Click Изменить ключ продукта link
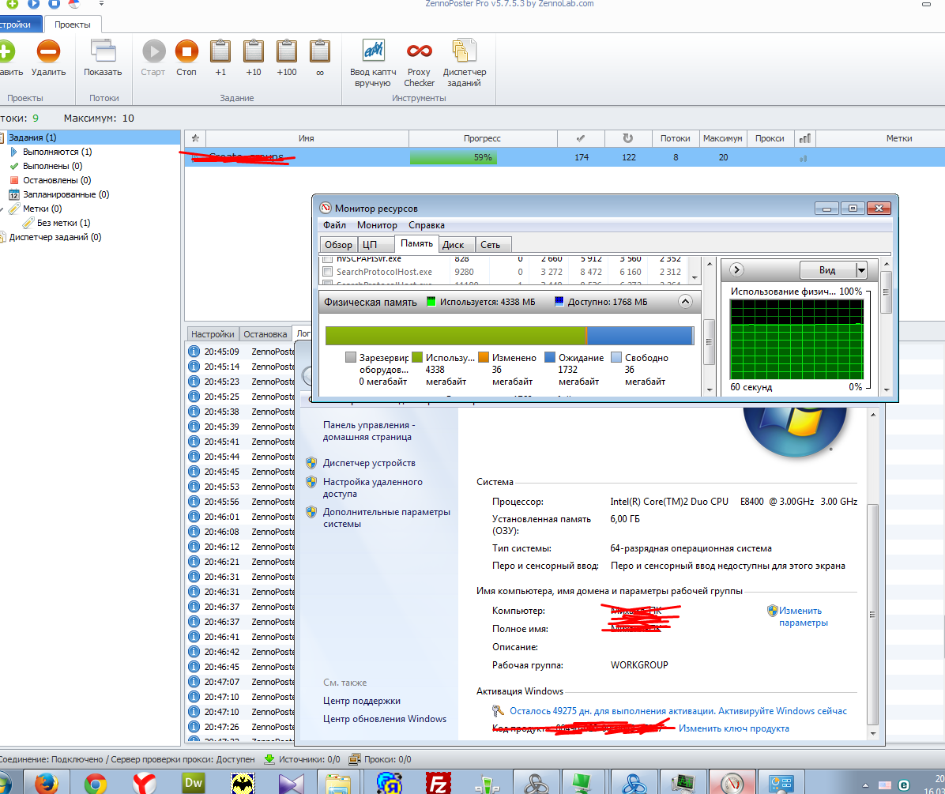The image size is (945, 794). 733,728
